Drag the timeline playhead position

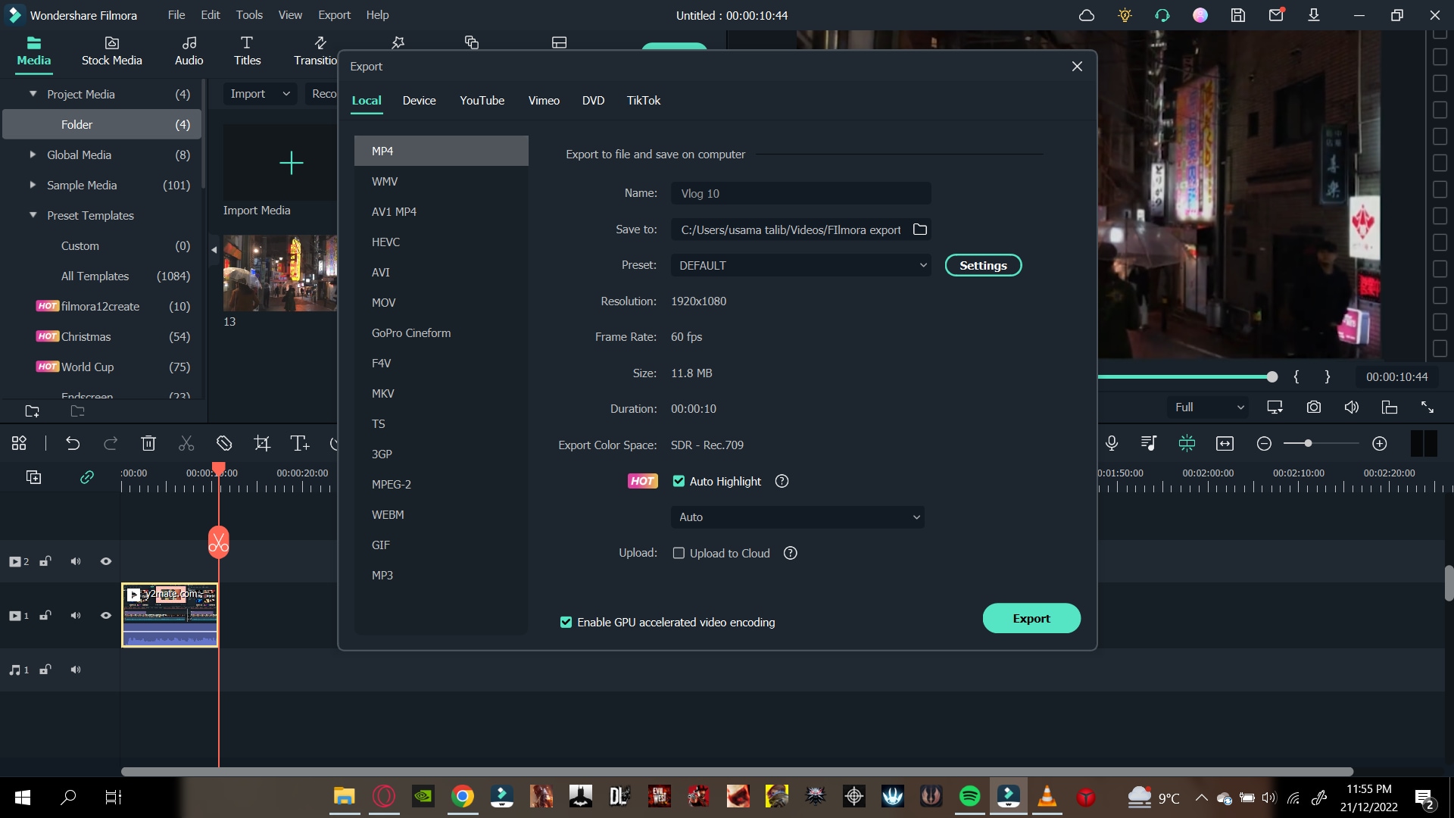coord(217,470)
